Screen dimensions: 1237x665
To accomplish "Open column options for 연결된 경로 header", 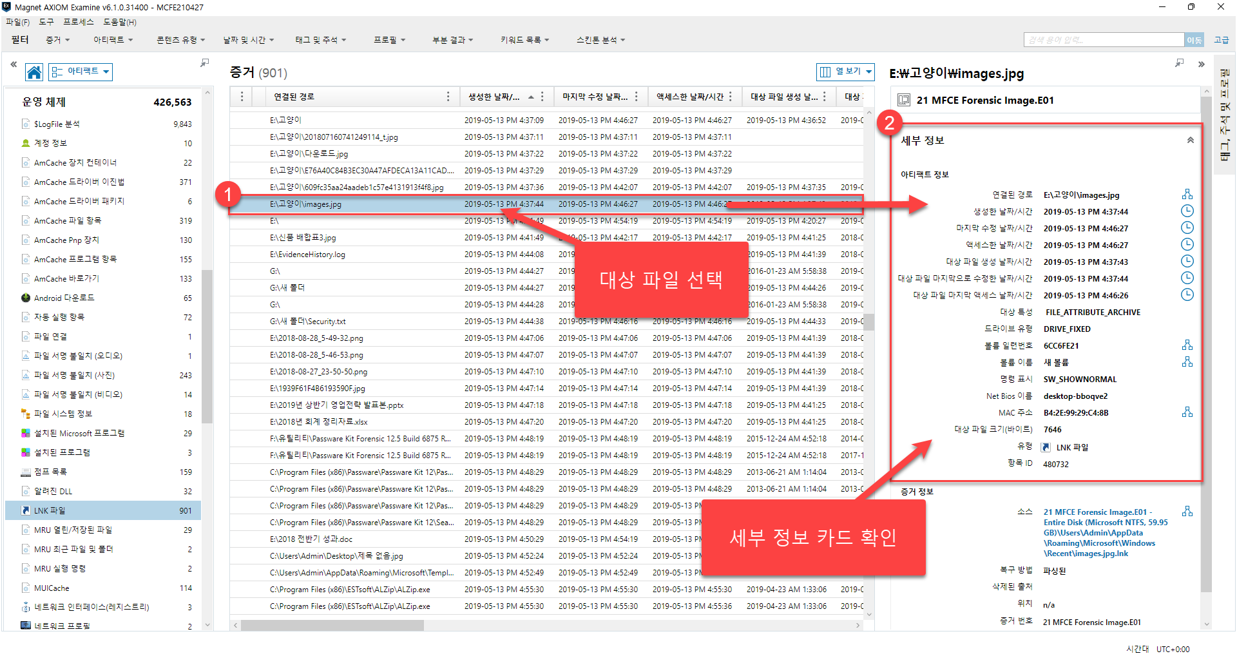I will pos(448,97).
